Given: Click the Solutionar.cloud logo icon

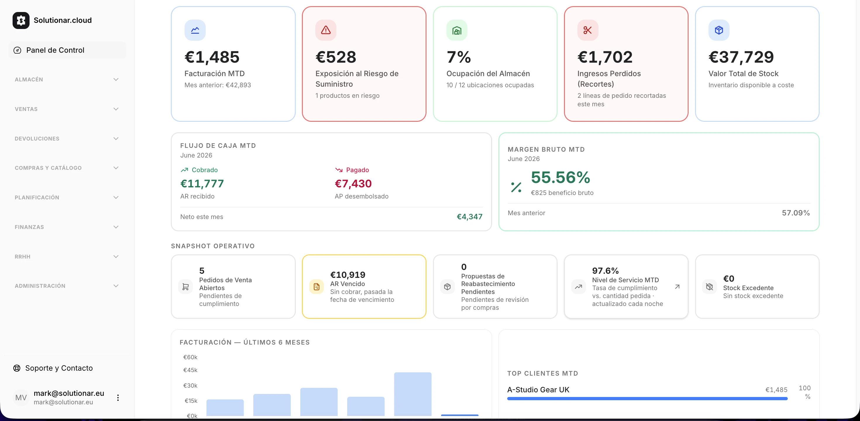Looking at the screenshot, I should (21, 20).
